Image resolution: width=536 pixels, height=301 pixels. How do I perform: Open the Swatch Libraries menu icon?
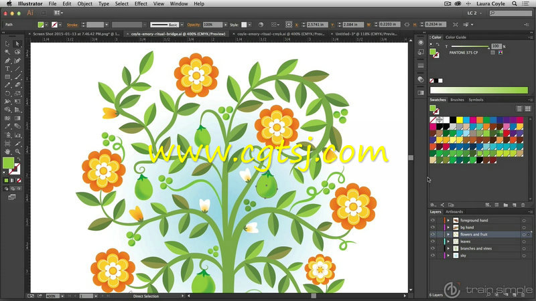[433, 205]
